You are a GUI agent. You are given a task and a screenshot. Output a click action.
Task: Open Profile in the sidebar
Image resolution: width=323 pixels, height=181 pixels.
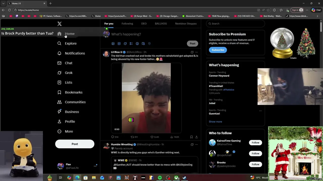(x=66, y=121)
